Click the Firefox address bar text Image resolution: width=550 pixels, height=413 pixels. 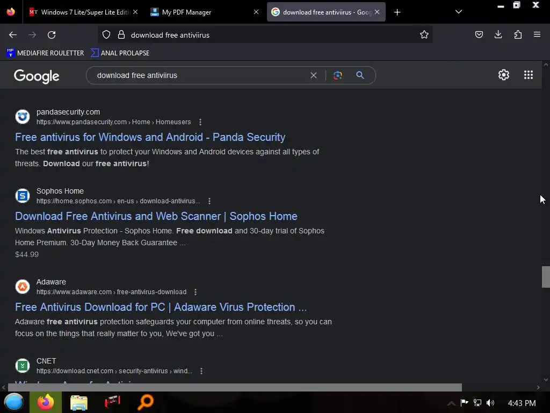tap(170, 35)
